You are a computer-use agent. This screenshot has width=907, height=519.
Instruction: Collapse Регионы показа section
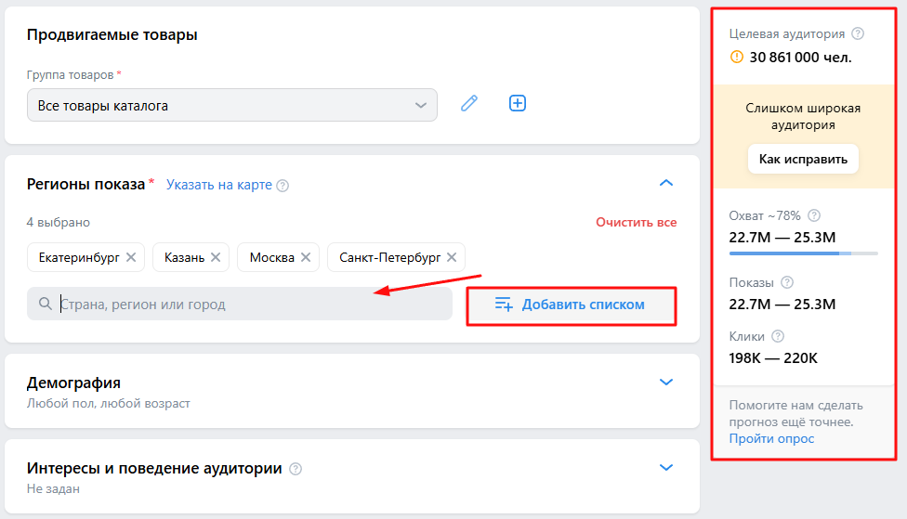click(x=666, y=183)
